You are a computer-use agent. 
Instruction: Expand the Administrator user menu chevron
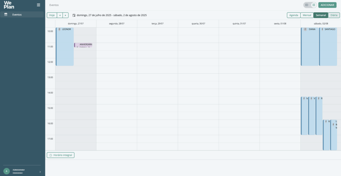click(40, 172)
